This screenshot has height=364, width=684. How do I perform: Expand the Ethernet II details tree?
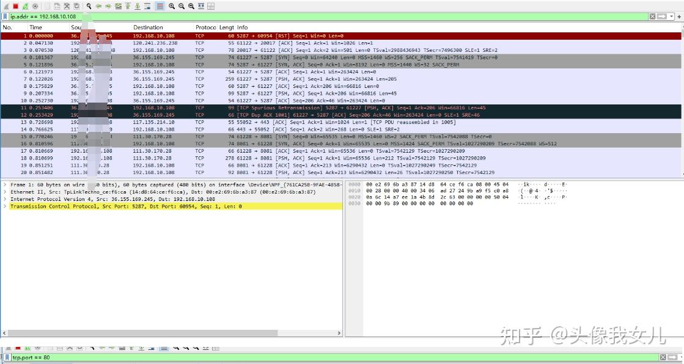5,192
